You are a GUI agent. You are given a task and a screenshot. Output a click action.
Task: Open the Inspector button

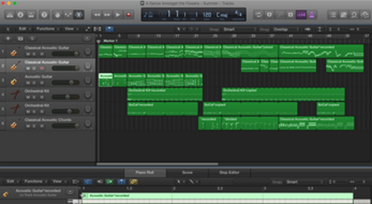point(20,15)
